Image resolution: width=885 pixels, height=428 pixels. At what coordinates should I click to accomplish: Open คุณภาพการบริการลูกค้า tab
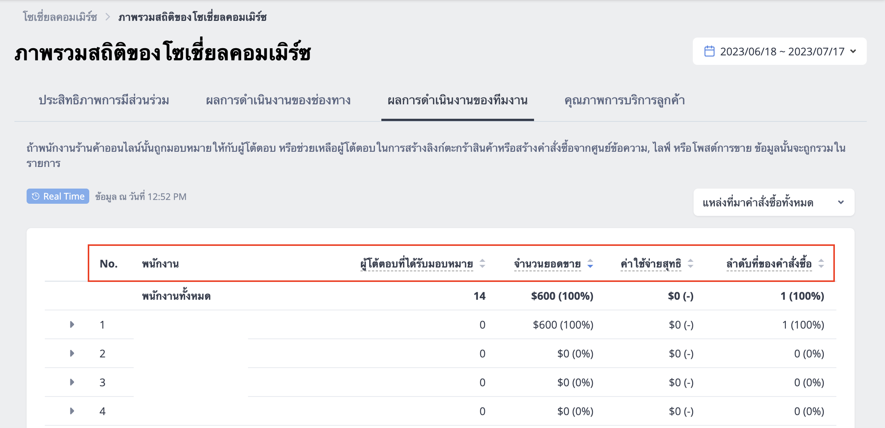point(624,101)
